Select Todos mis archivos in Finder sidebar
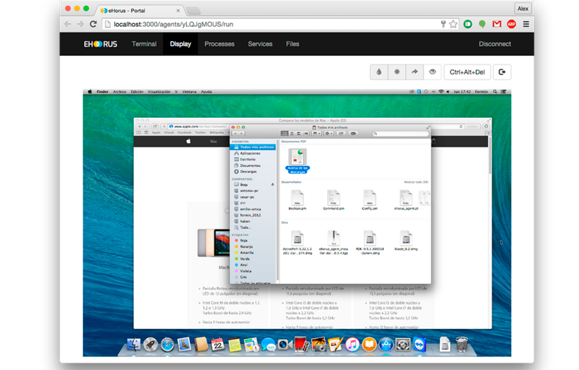The width and height of the screenshot is (579, 370). click(x=253, y=147)
